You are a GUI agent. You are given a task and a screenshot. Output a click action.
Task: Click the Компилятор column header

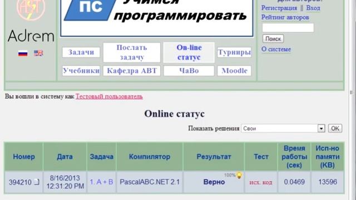click(x=150, y=157)
